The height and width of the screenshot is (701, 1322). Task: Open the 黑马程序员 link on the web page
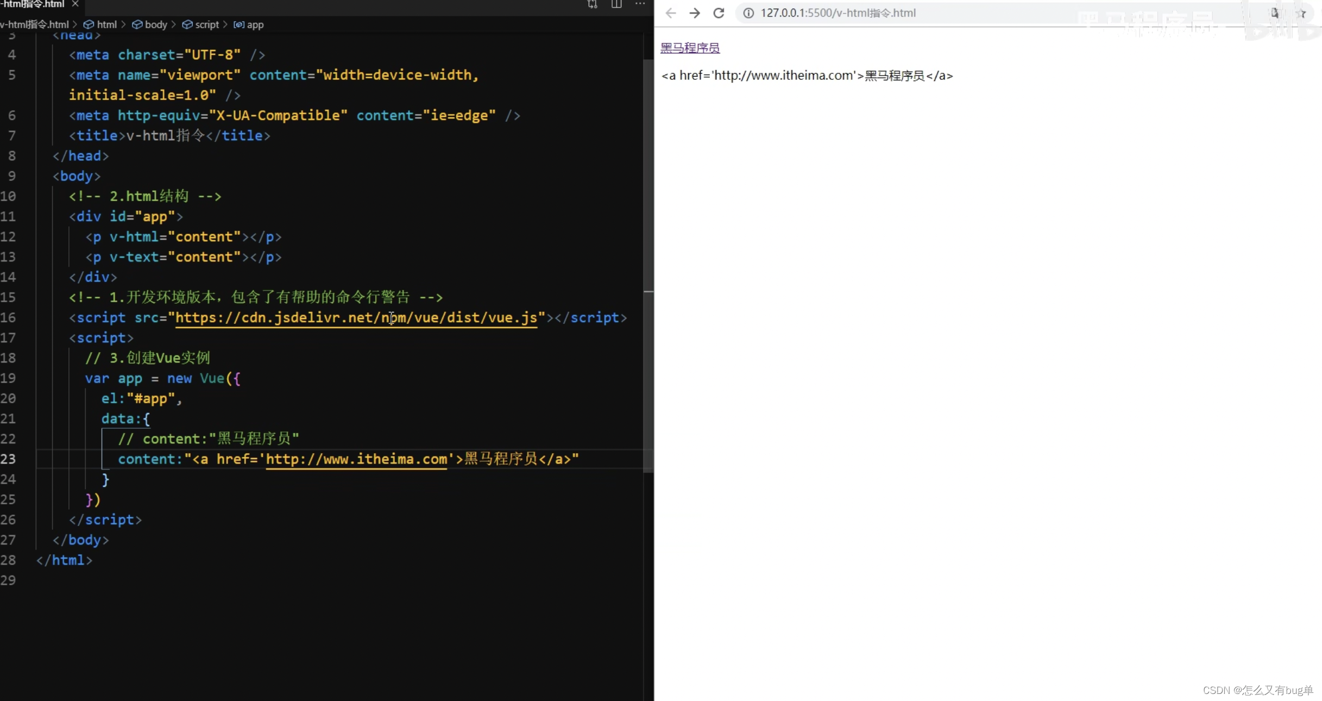(690, 48)
